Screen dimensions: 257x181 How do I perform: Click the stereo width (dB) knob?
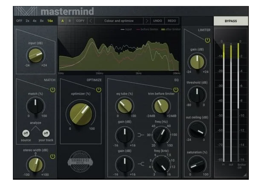click(x=36, y=165)
